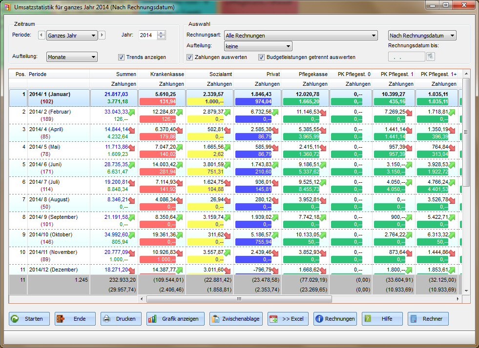The width and height of the screenshot is (479, 348).
Task: Open chart via Grafik anzeigen
Action: (175, 319)
